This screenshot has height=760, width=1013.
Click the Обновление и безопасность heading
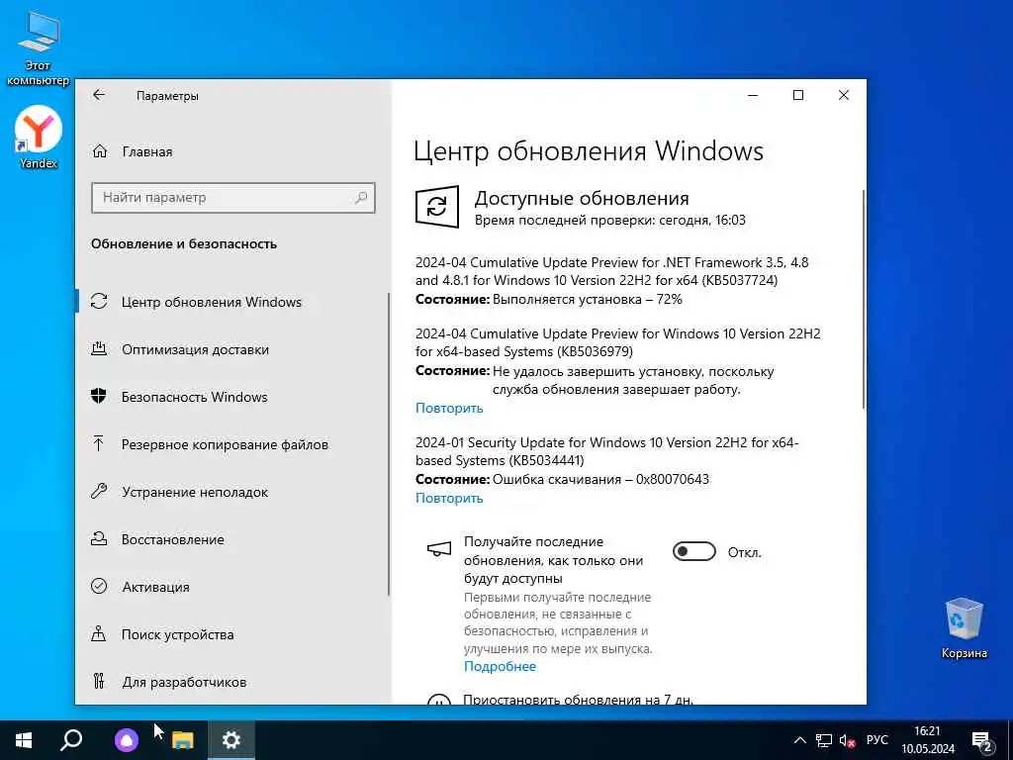pyautogui.click(x=183, y=243)
